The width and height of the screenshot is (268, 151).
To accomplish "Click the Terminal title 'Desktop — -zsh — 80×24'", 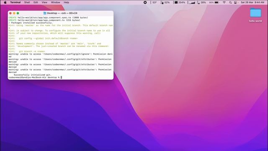I will (x=62, y=13).
